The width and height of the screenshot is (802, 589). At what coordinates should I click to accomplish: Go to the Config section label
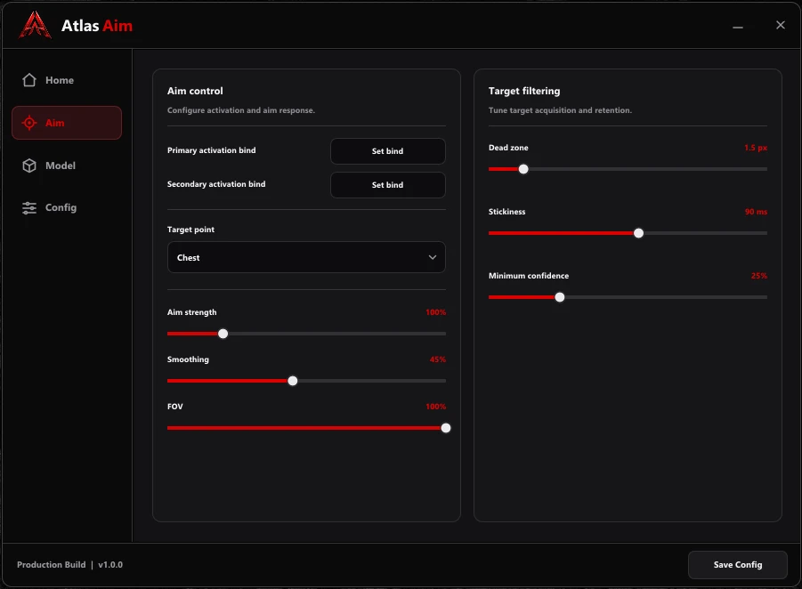click(x=61, y=207)
